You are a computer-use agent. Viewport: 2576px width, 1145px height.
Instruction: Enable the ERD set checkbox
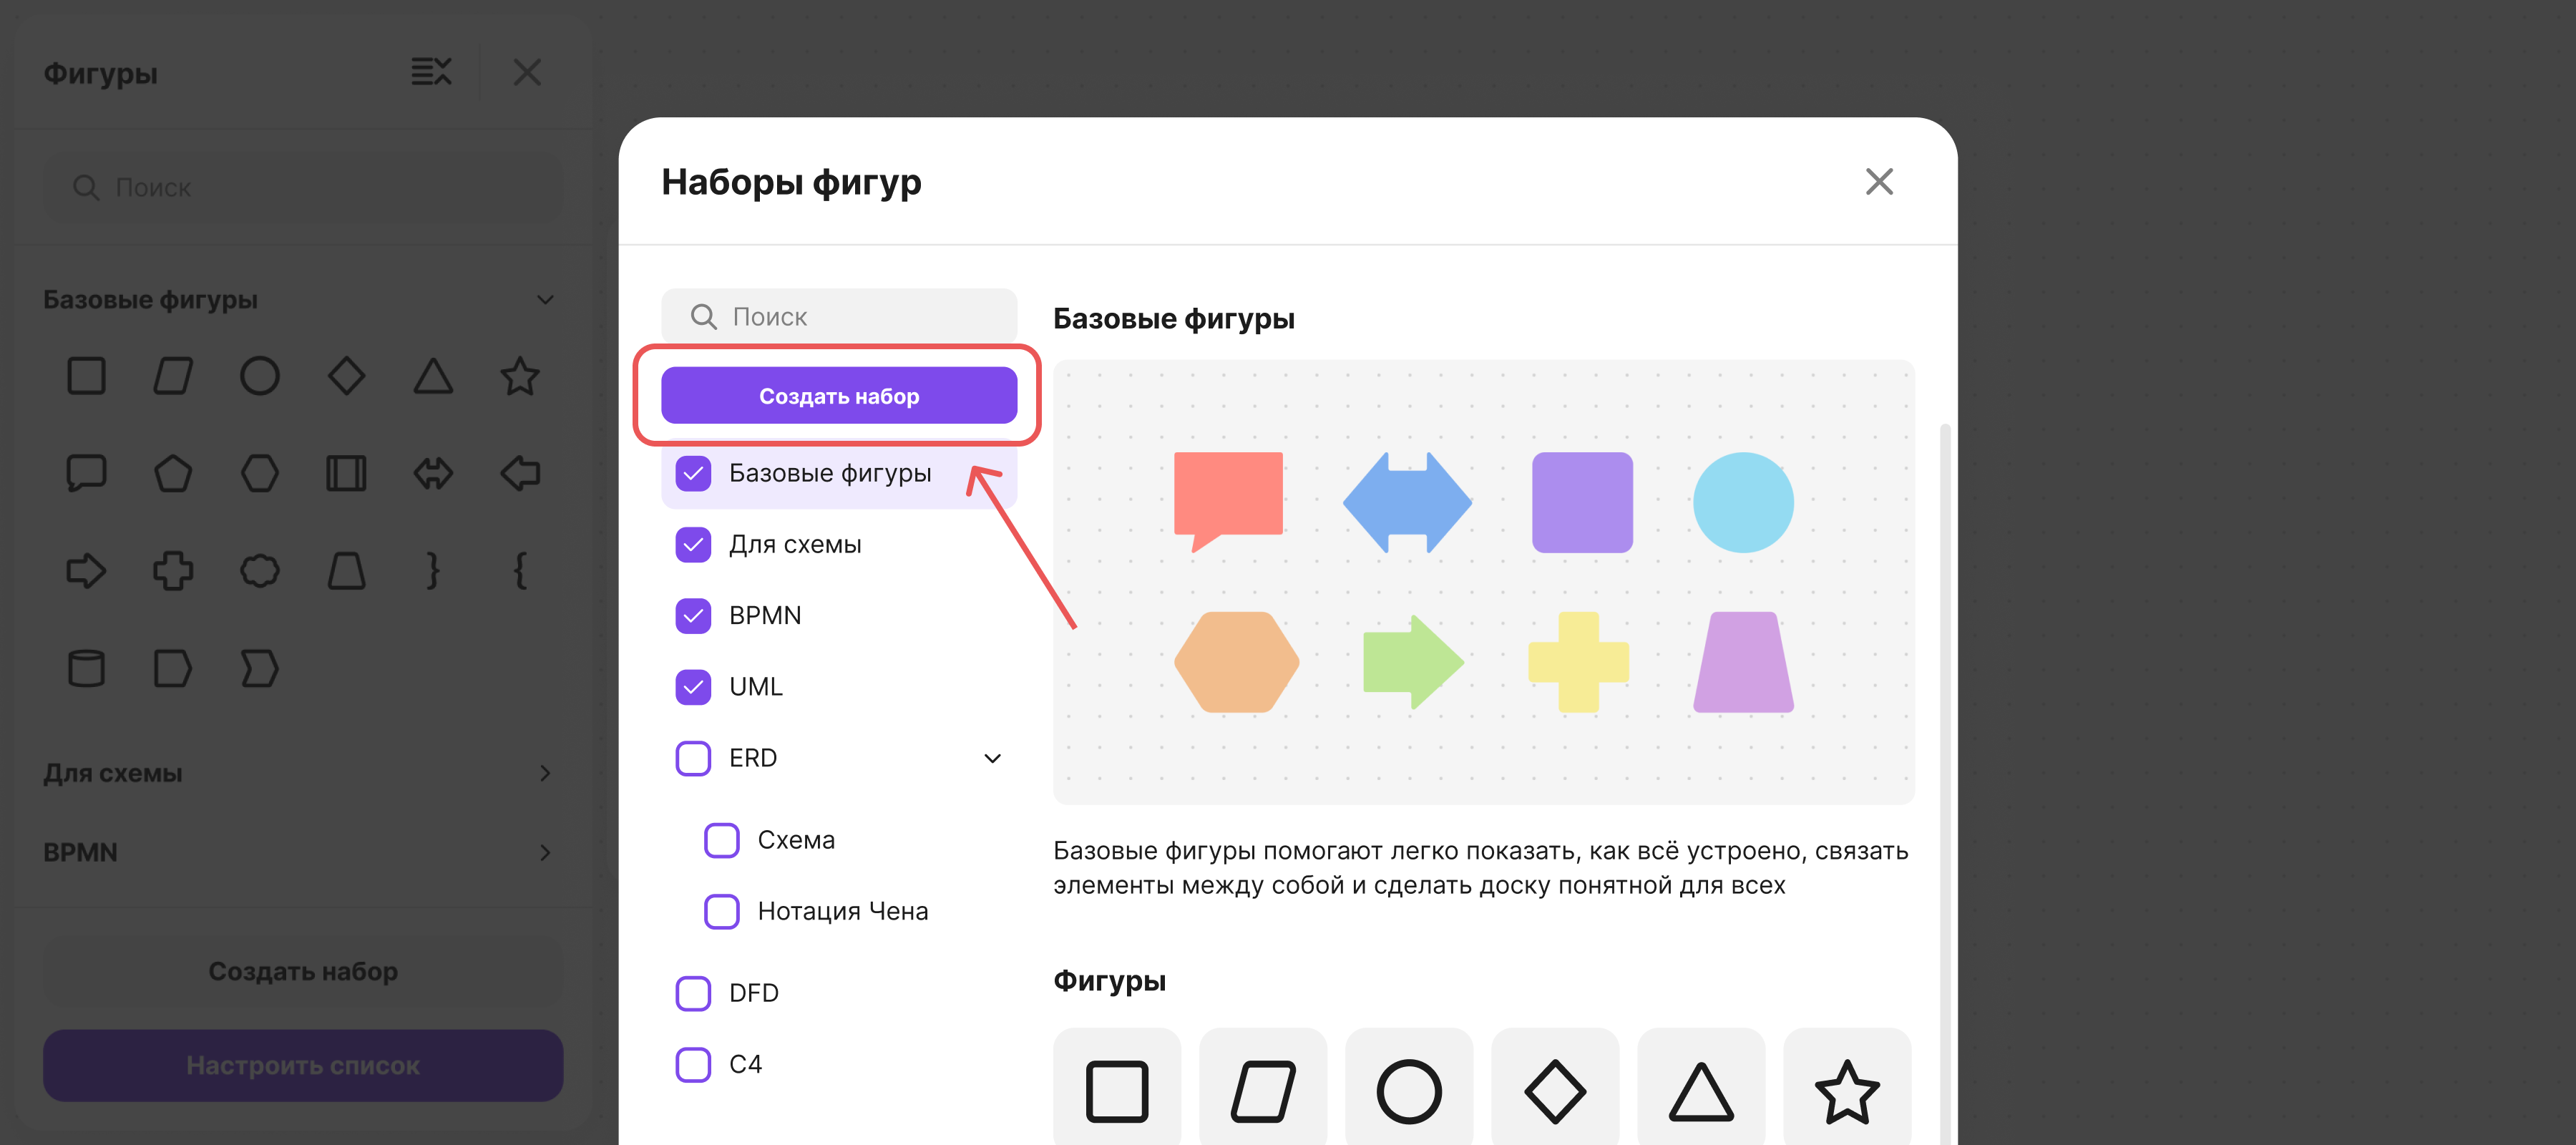(x=693, y=758)
